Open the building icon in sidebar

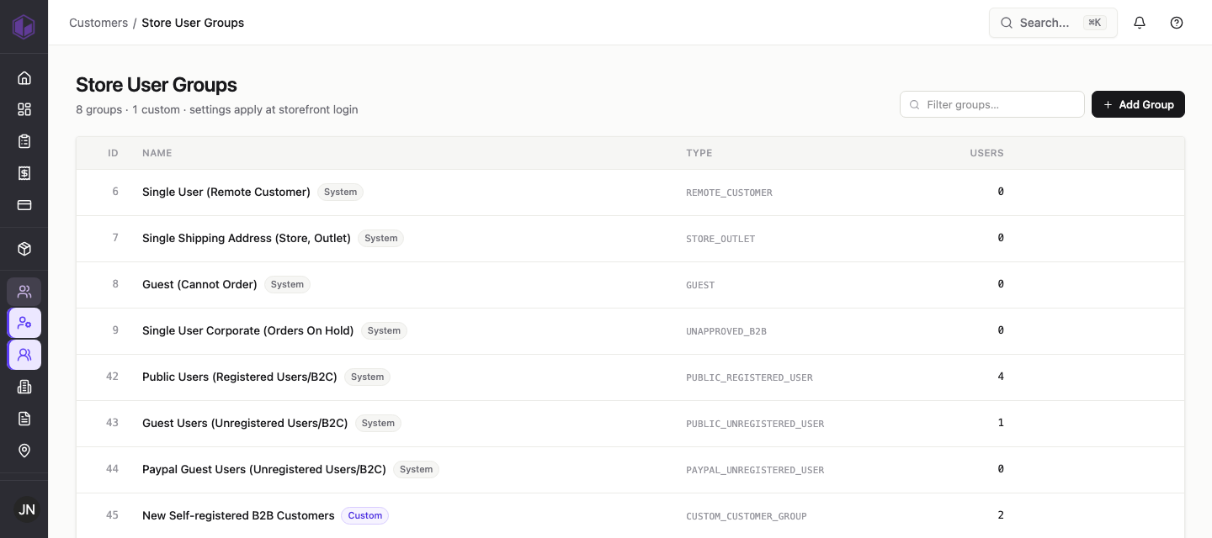click(24, 387)
